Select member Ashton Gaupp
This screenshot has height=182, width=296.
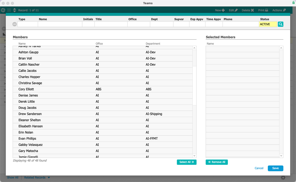tap(103, 52)
